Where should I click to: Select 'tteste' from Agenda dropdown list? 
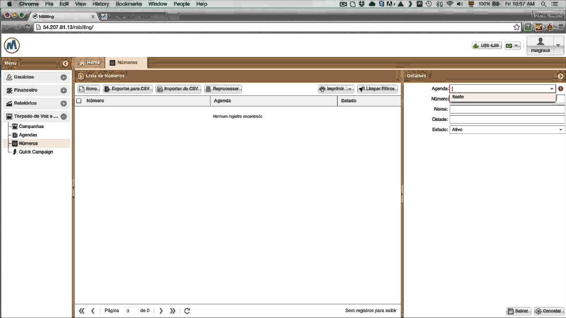point(503,97)
